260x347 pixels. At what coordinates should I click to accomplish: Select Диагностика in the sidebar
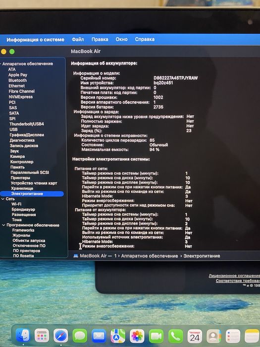(x=22, y=140)
